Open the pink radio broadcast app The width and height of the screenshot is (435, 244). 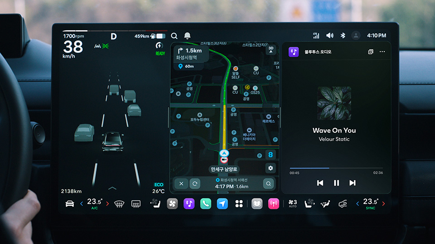274,204
